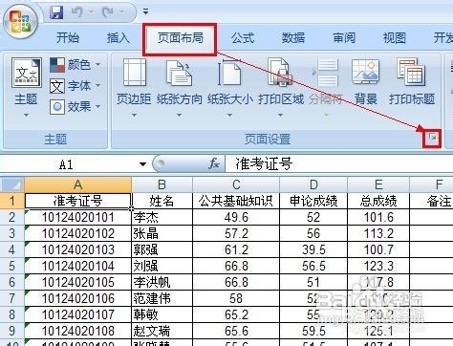Click the cell with value 113.2
This screenshot has width=453, height=346.
(378, 233)
